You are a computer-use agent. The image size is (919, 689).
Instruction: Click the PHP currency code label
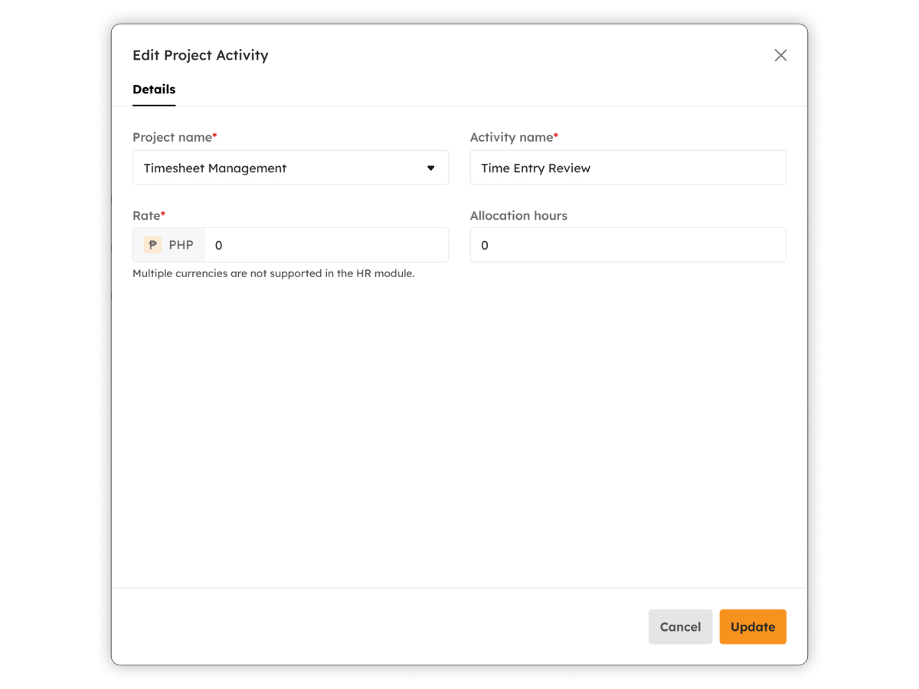(182, 245)
